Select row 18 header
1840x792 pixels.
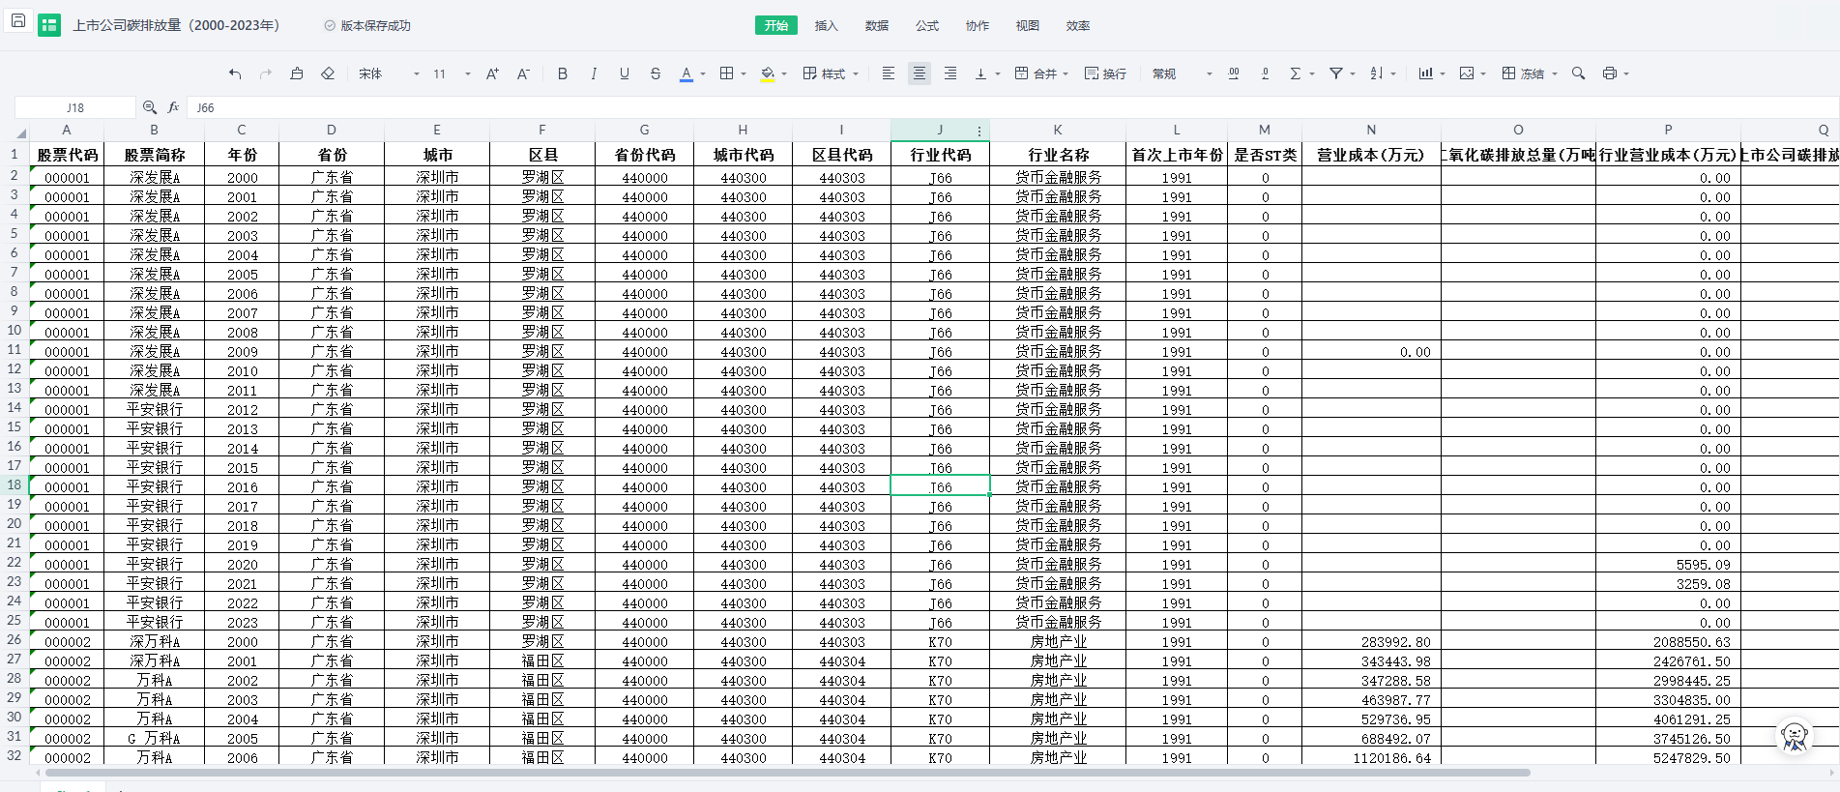tap(15, 485)
